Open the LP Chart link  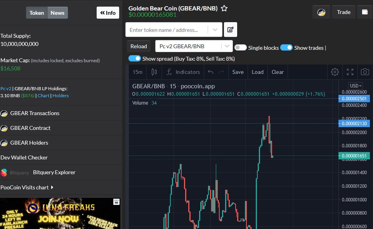(x=43, y=96)
